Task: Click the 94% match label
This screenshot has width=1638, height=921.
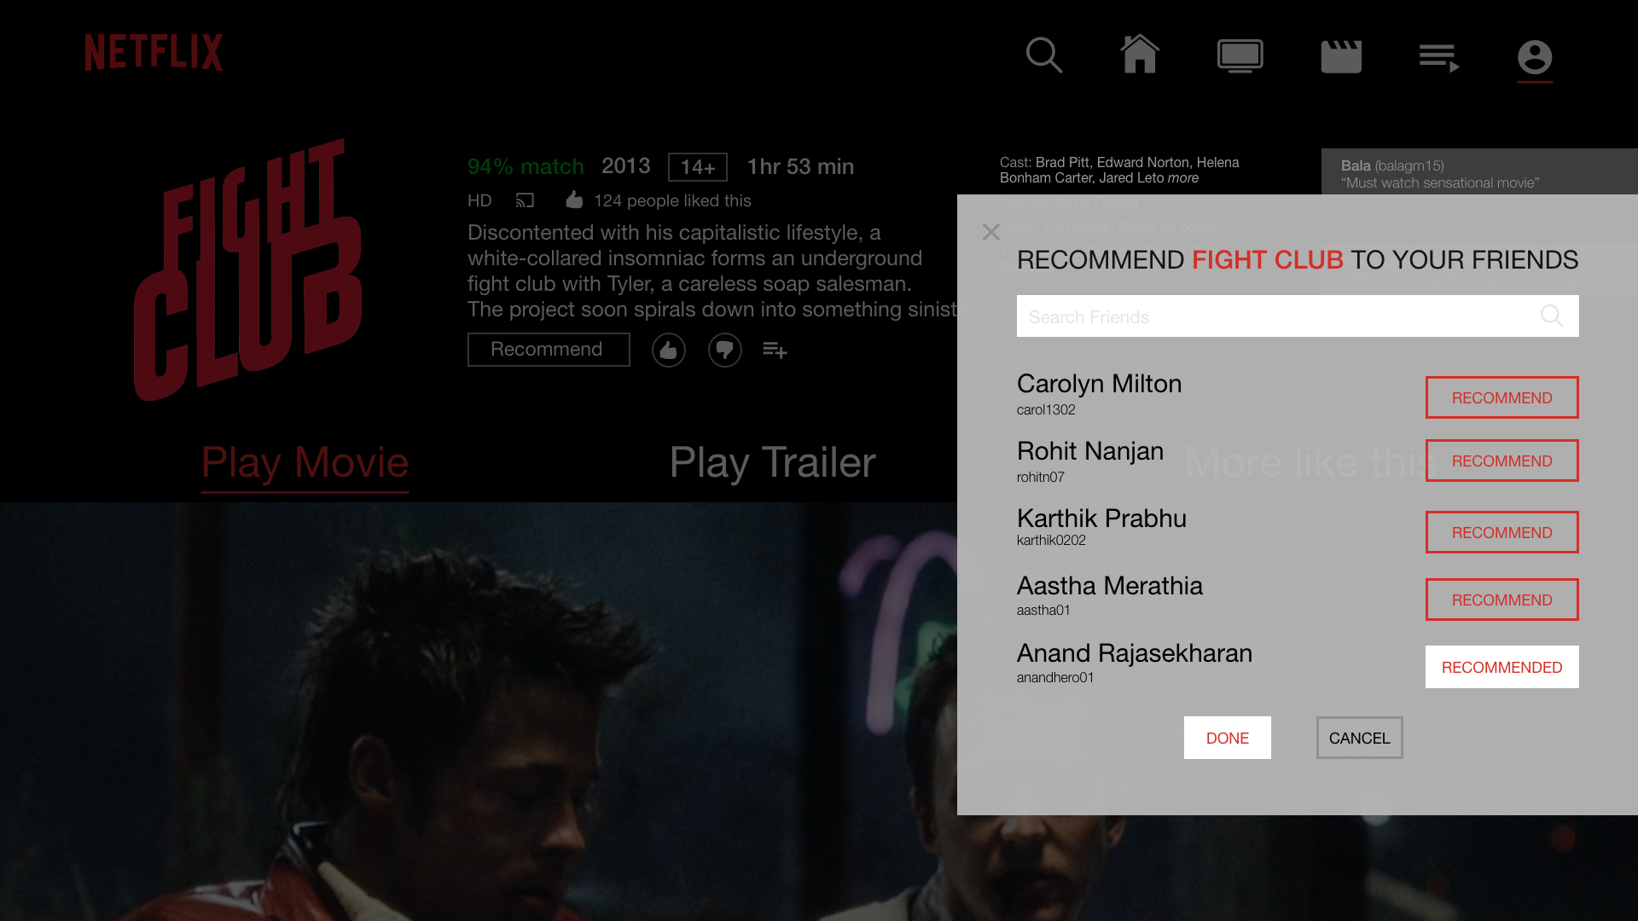Action: tap(526, 167)
